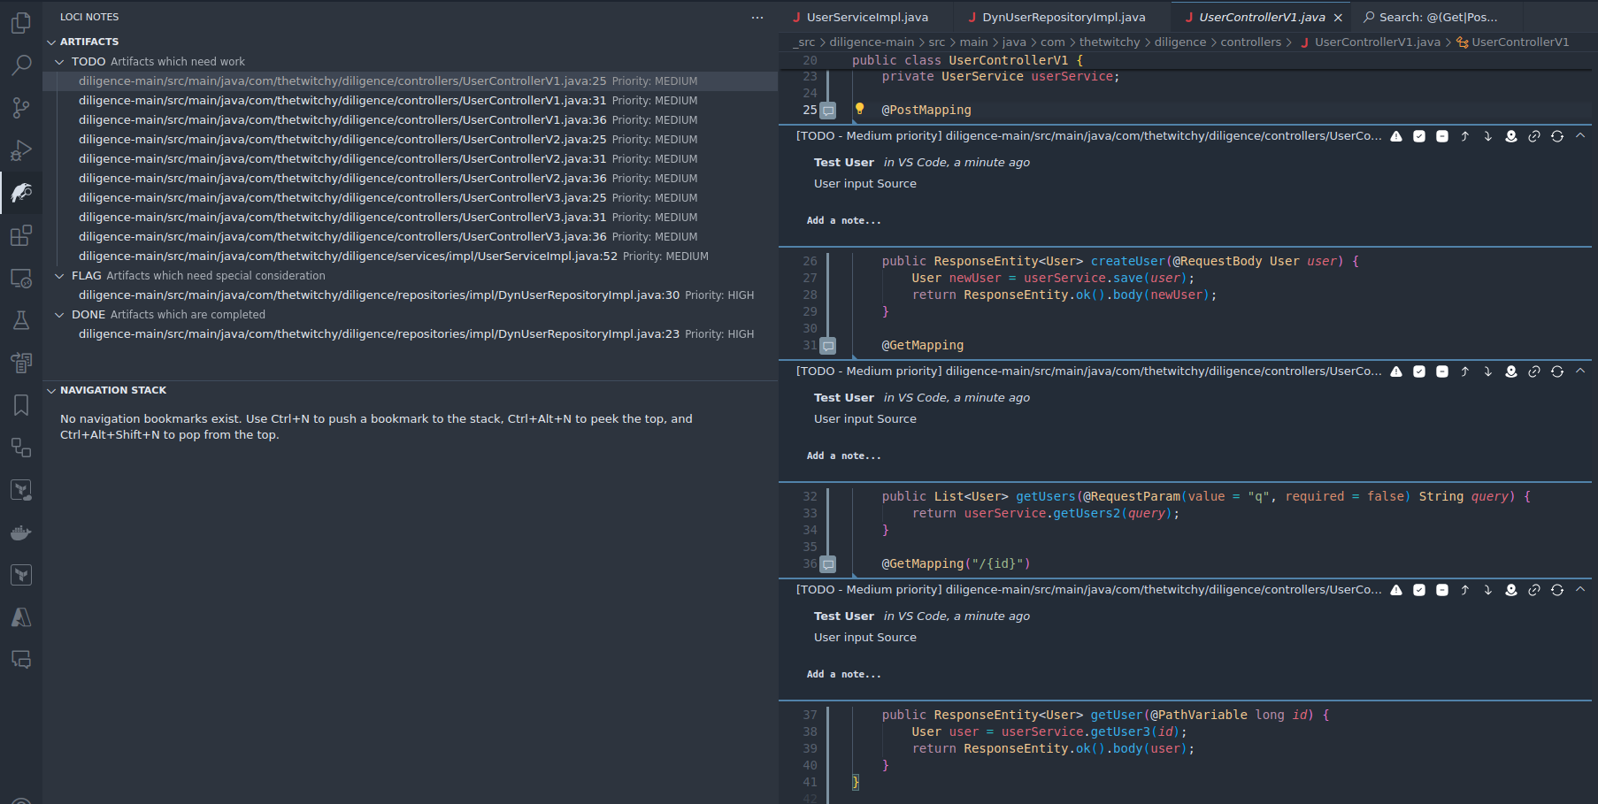
Task: Click the minus box on the third note
Action: (x=1442, y=590)
